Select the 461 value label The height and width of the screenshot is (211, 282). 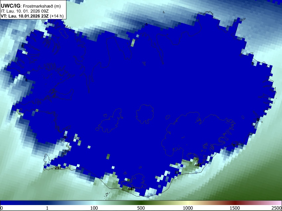pyautogui.click(x=198, y=165)
